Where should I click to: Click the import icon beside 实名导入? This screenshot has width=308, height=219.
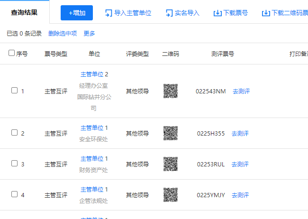click(169, 13)
